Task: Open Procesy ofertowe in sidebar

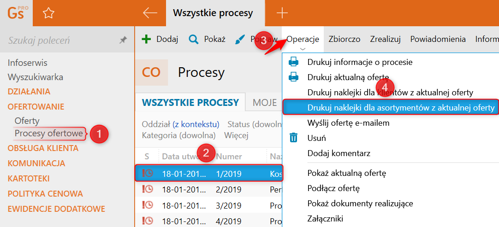Action: 49,134
